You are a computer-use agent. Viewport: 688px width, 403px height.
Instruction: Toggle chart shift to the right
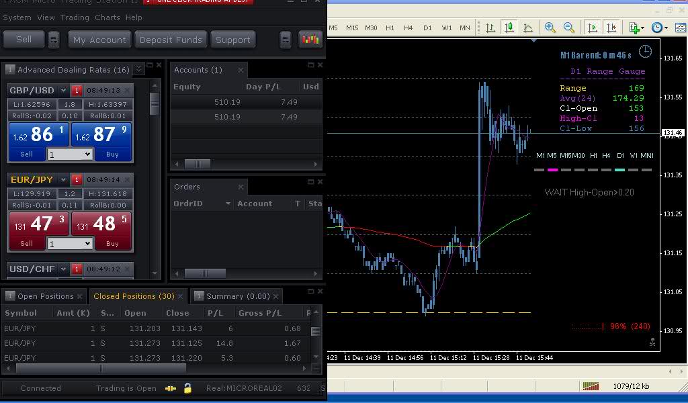(611, 28)
